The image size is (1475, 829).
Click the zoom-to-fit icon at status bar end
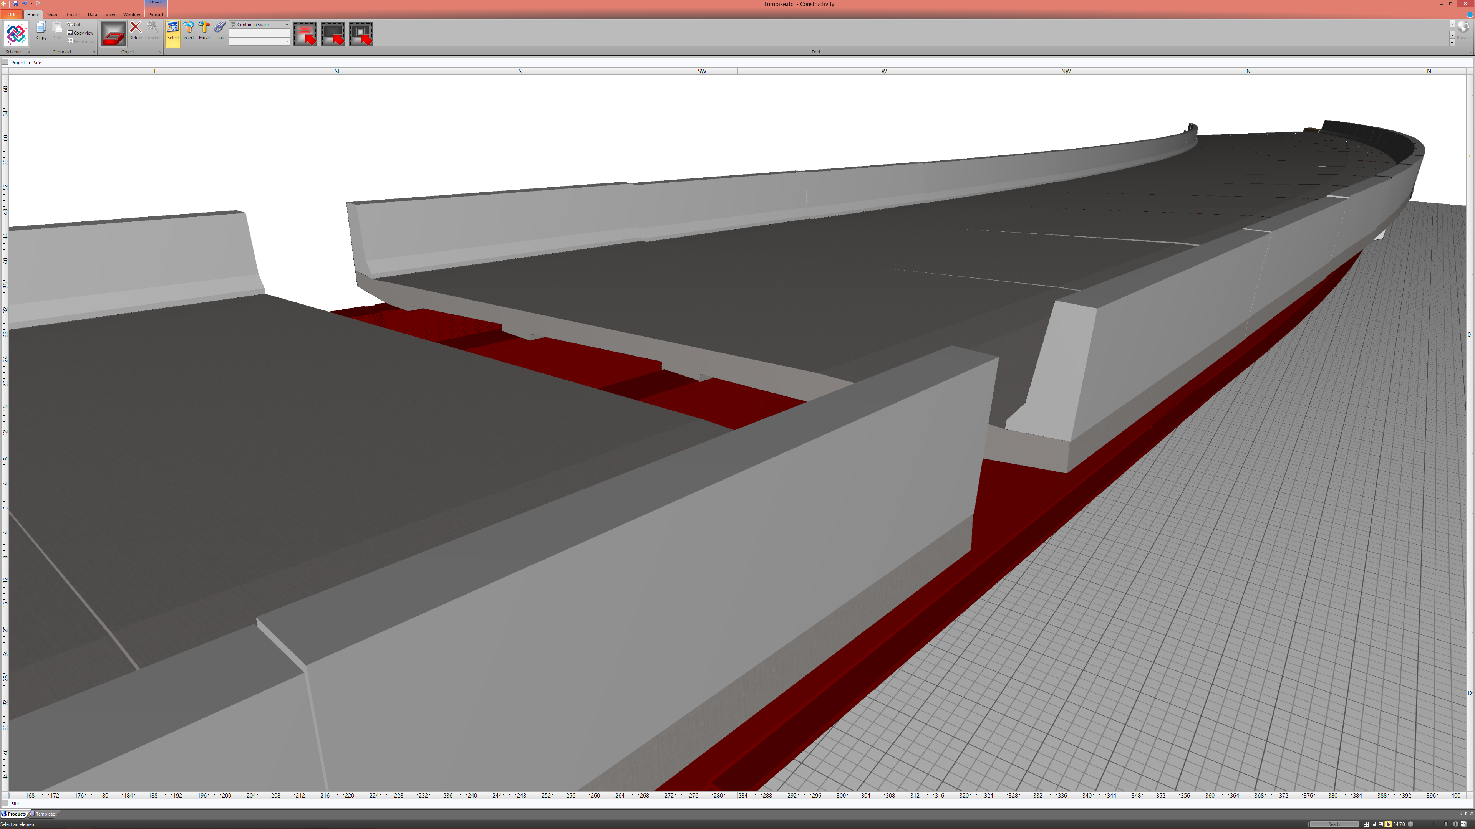[1463, 824]
